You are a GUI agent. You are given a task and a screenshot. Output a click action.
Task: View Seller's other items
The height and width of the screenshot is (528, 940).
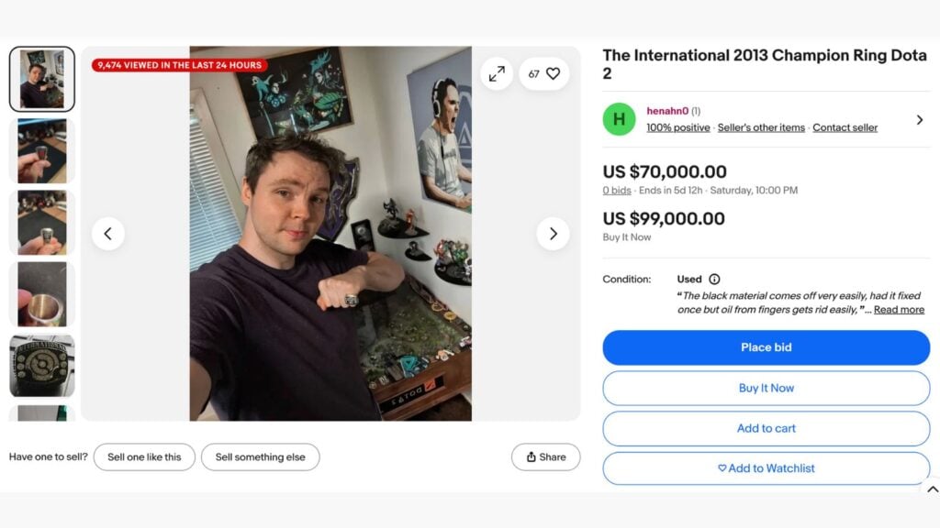coord(762,127)
